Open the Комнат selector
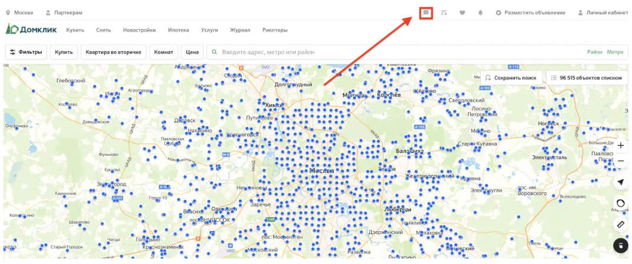 164,52
